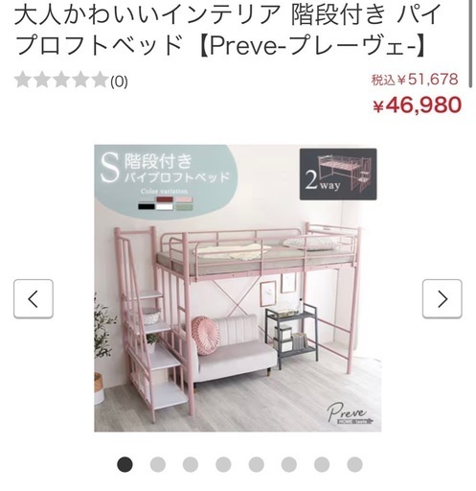Jump to the fifth carousel dot

[x=257, y=464]
